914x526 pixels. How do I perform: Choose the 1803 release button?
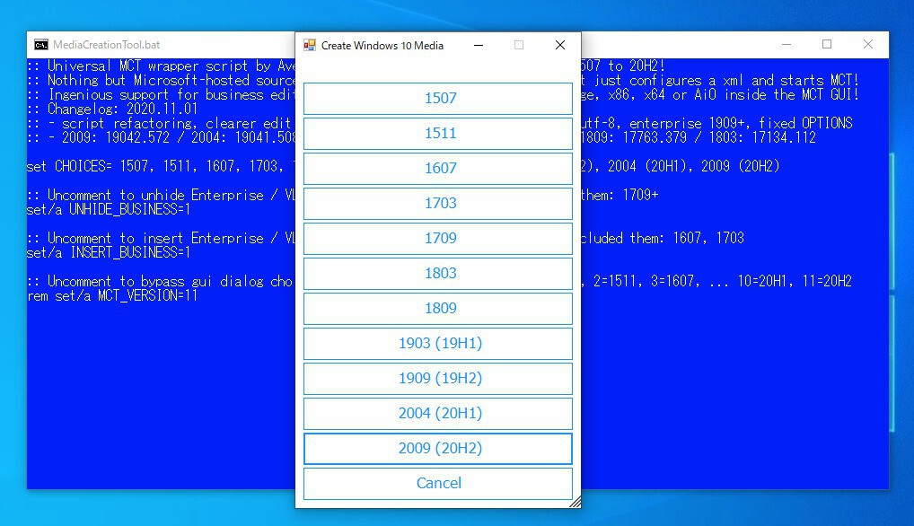click(438, 273)
